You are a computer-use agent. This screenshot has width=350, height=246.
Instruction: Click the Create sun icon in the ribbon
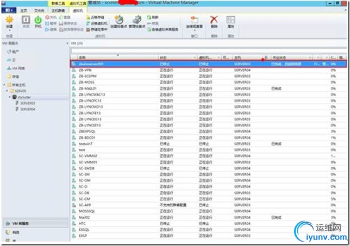pos(9,20)
